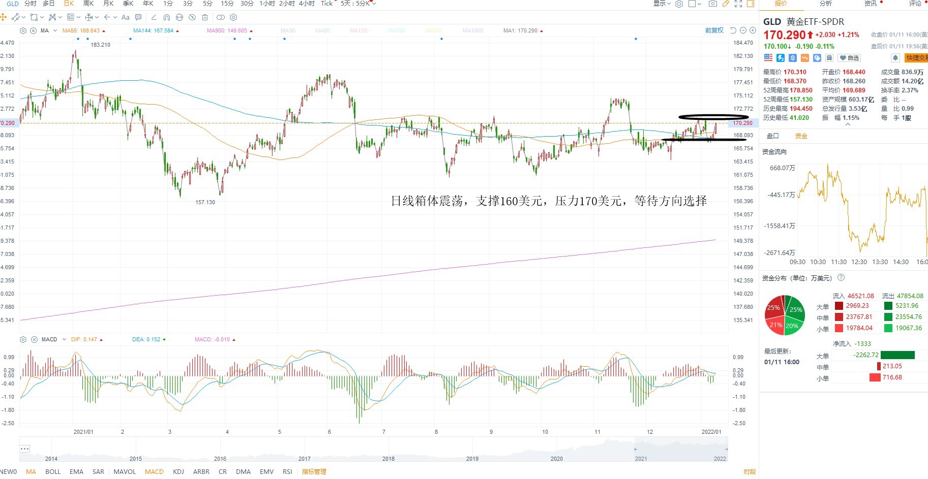Click the note memo icon
This screenshot has height=479, width=928.
(829, 58)
